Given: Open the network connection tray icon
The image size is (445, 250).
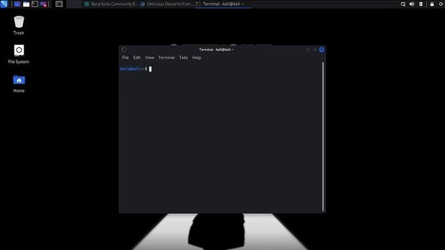Looking at the screenshot, I should click(403, 4).
